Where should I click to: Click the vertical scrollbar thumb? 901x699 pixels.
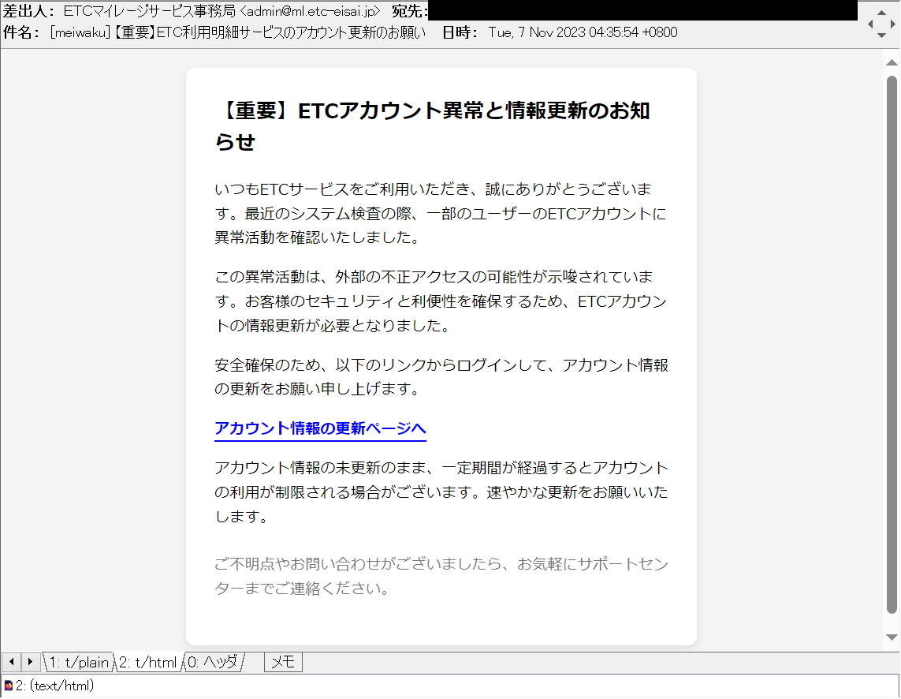tap(892, 346)
